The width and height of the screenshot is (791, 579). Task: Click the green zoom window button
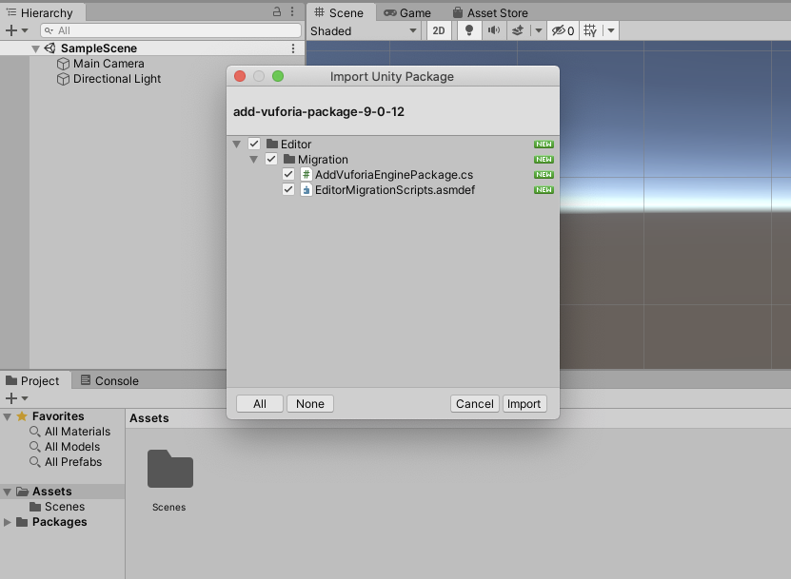[x=278, y=76]
